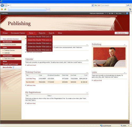Click the Live Search magnifier icon

pyautogui.click(x=128, y=6)
